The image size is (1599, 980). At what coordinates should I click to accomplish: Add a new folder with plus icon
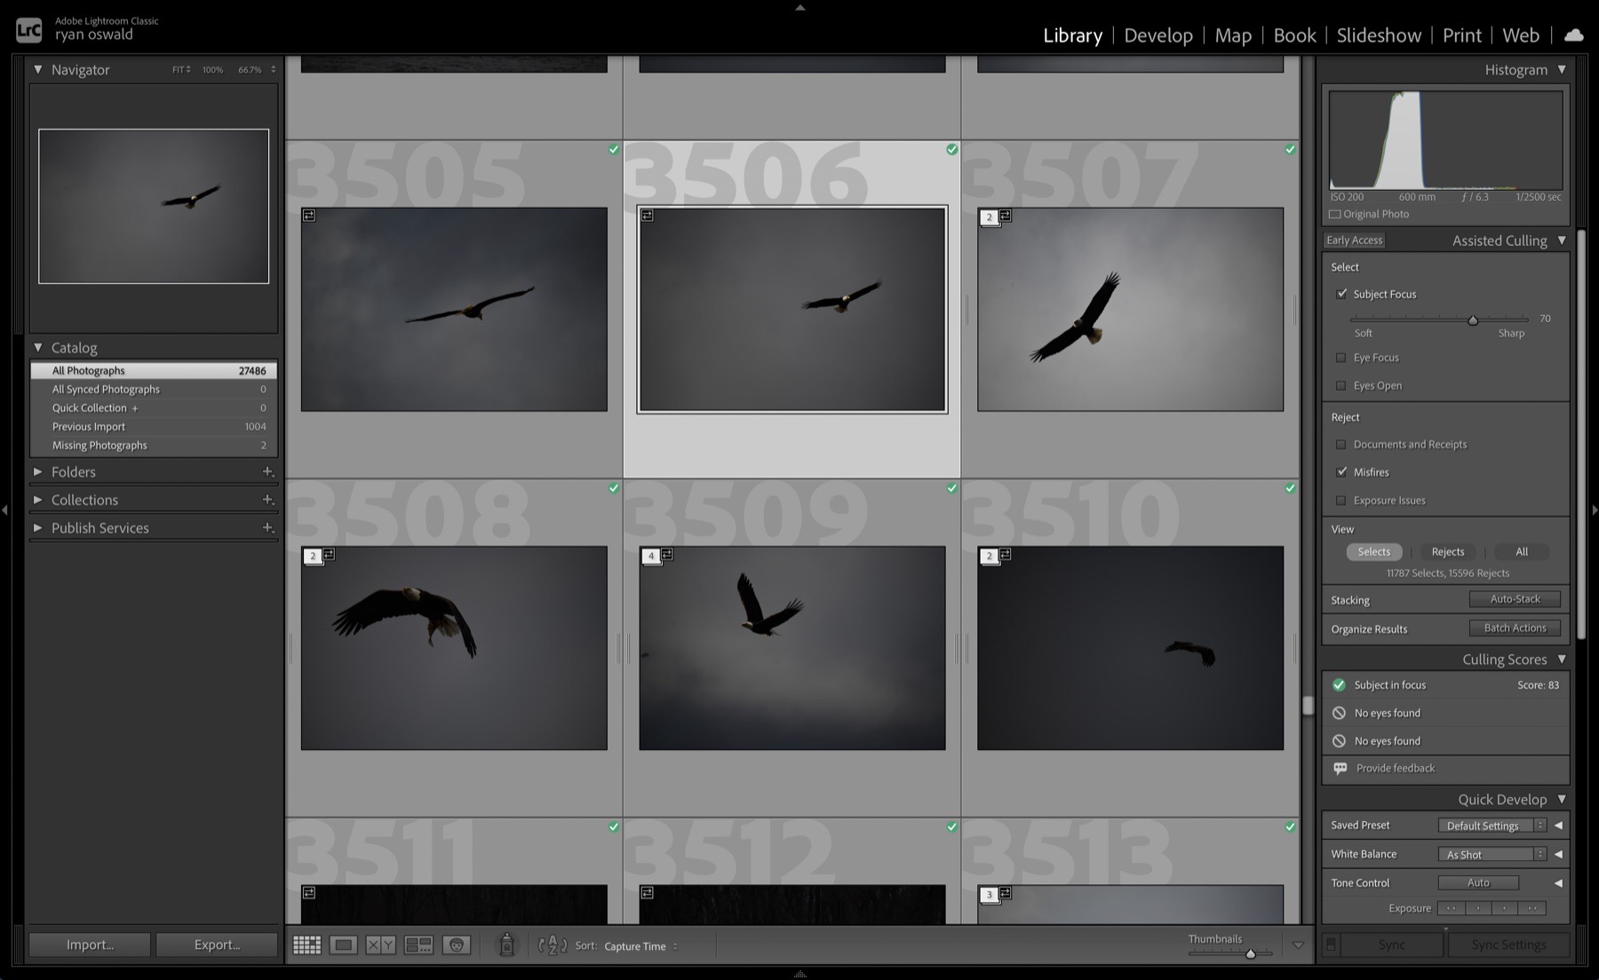(267, 471)
